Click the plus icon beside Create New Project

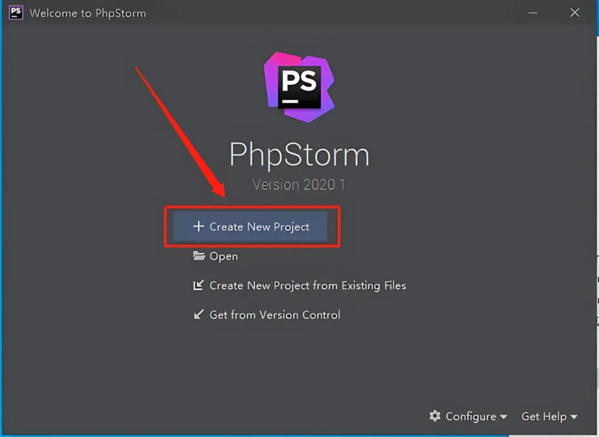199,227
